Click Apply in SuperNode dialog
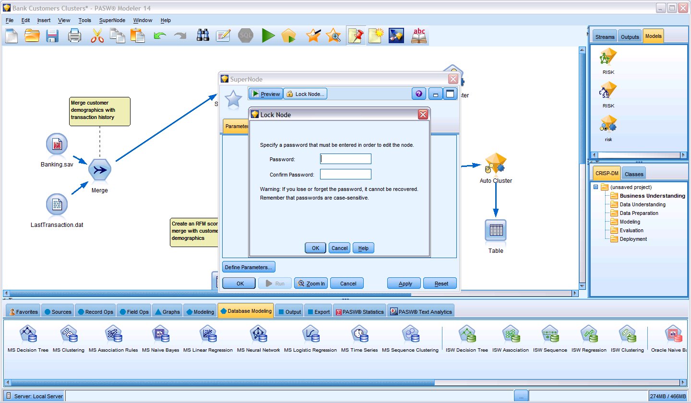691x403 pixels. pyautogui.click(x=404, y=284)
